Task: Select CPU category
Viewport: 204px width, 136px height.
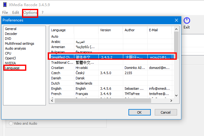Action: (x=8, y=53)
